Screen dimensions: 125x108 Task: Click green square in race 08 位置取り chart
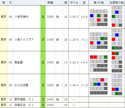pyautogui.click(x=117, y=53)
